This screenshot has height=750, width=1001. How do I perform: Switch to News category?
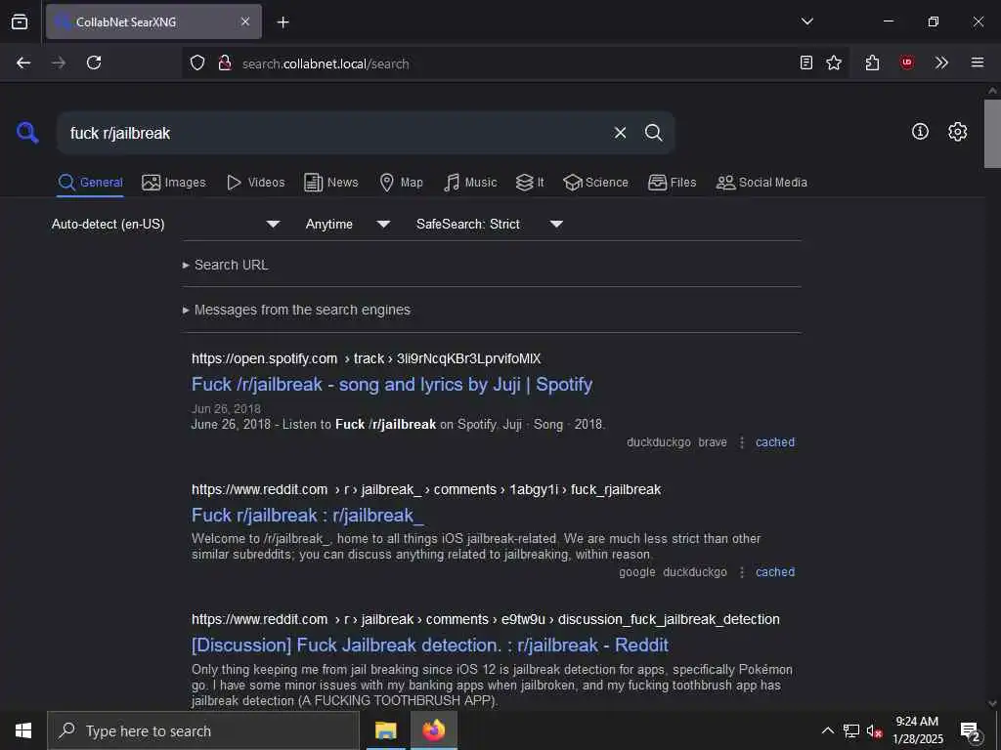[330, 183]
